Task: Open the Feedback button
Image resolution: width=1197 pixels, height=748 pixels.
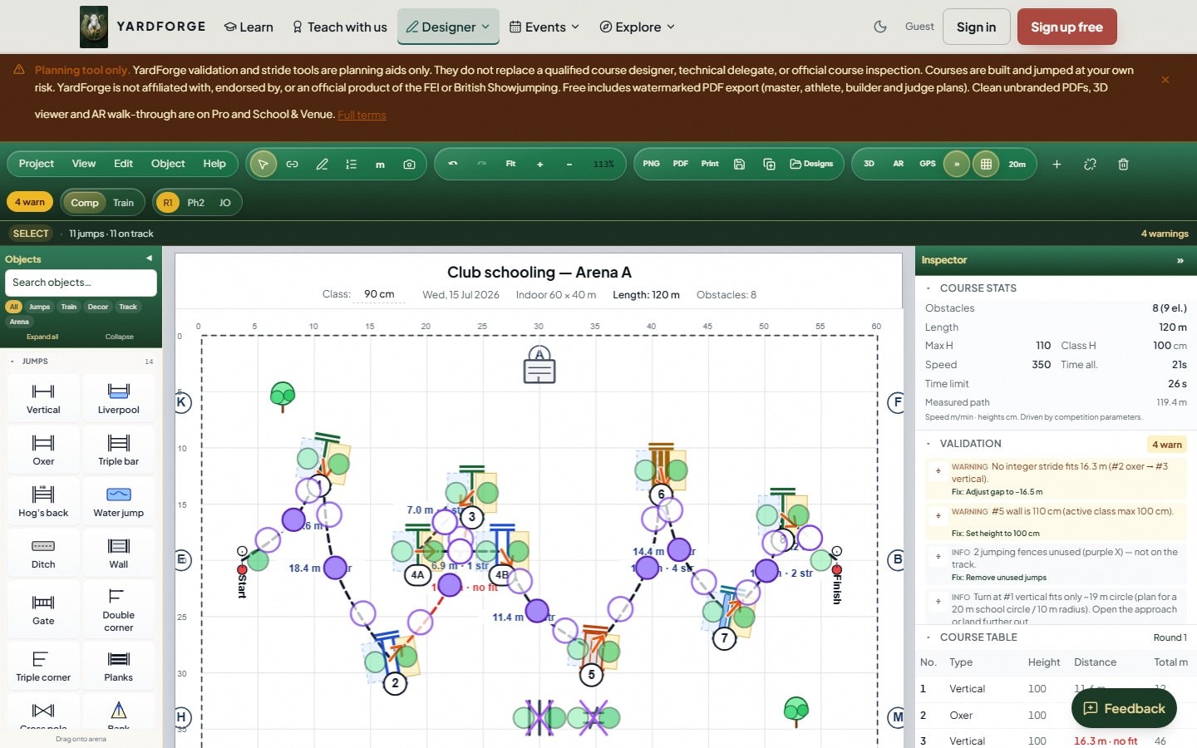Action: click(x=1124, y=708)
